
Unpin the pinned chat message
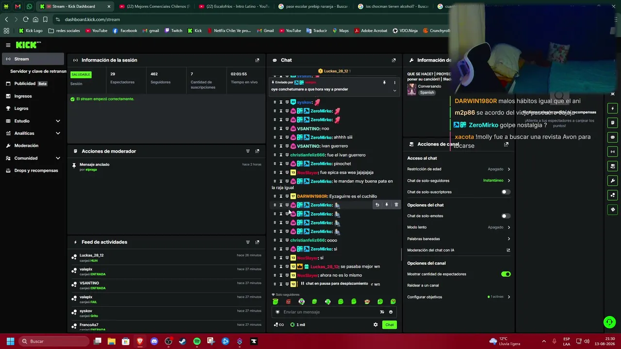pyautogui.click(x=384, y=82)
